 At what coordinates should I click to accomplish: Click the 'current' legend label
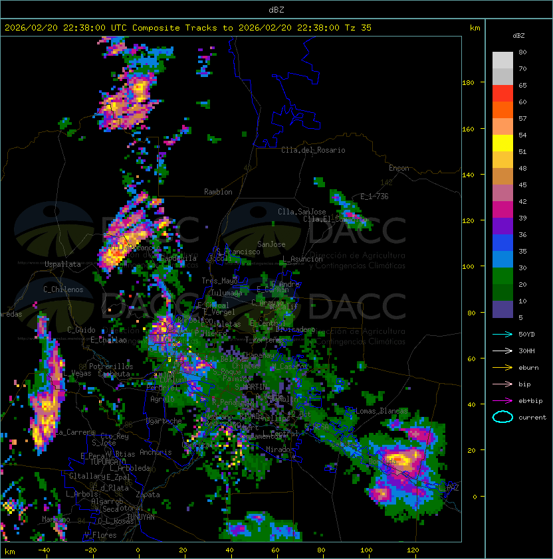coord(532,418)
